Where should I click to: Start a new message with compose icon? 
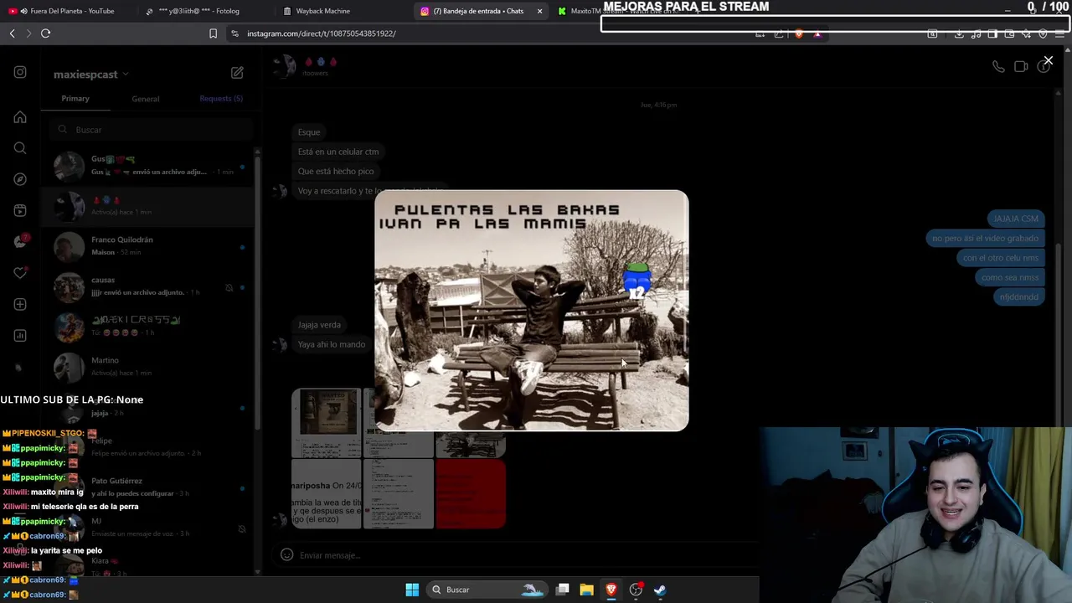point(237,73)
